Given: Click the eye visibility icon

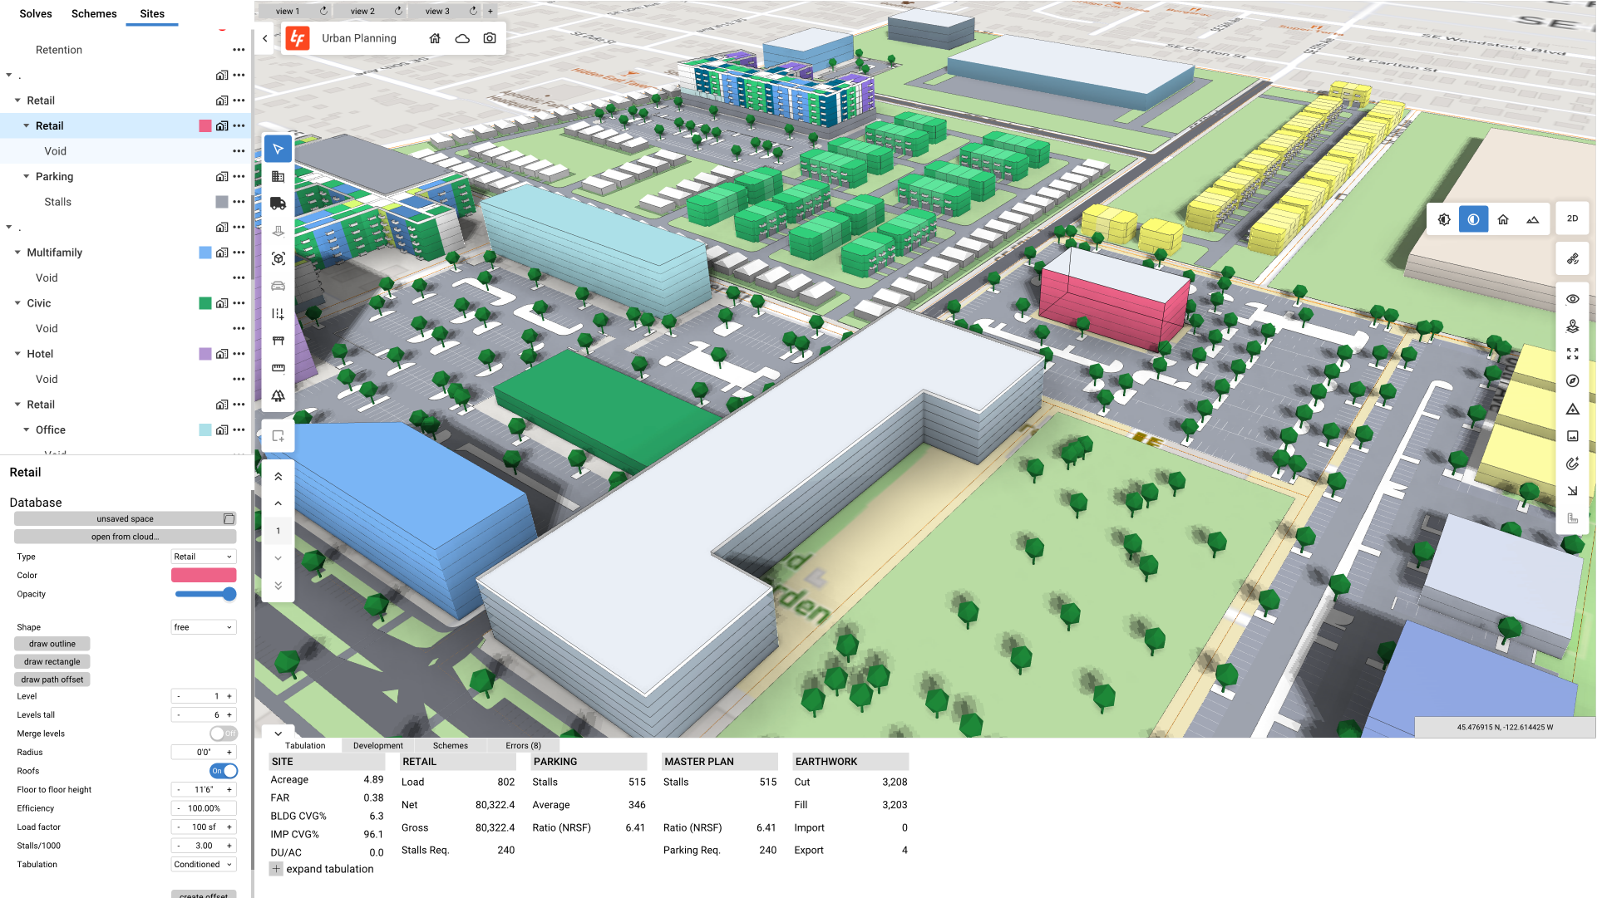Looking at the screenshot, I should coord(1572,299).
